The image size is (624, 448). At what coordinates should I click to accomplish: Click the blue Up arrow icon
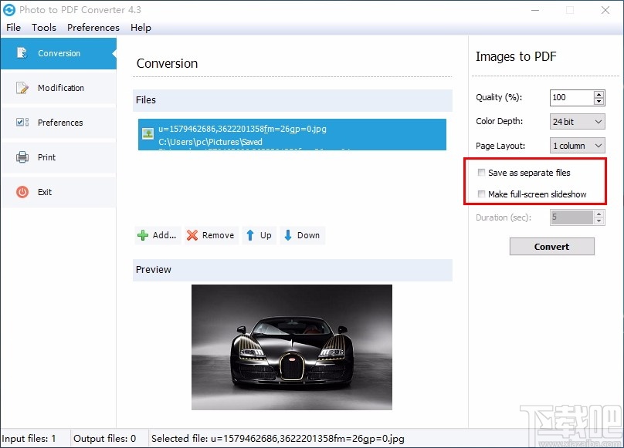point(251,236)
